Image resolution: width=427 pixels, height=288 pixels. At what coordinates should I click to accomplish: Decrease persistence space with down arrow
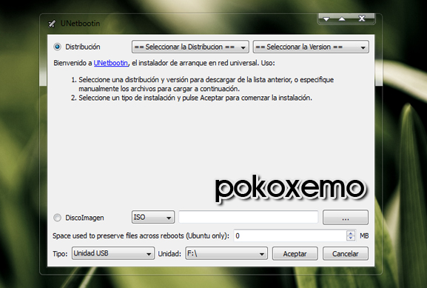point(351,238)
